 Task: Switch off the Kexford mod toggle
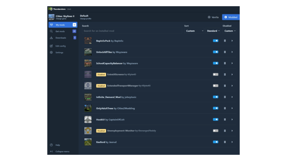(x=216, y=142)
